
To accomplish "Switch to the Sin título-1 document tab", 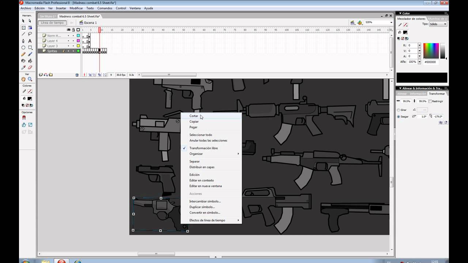I will [x=48, y=16].
